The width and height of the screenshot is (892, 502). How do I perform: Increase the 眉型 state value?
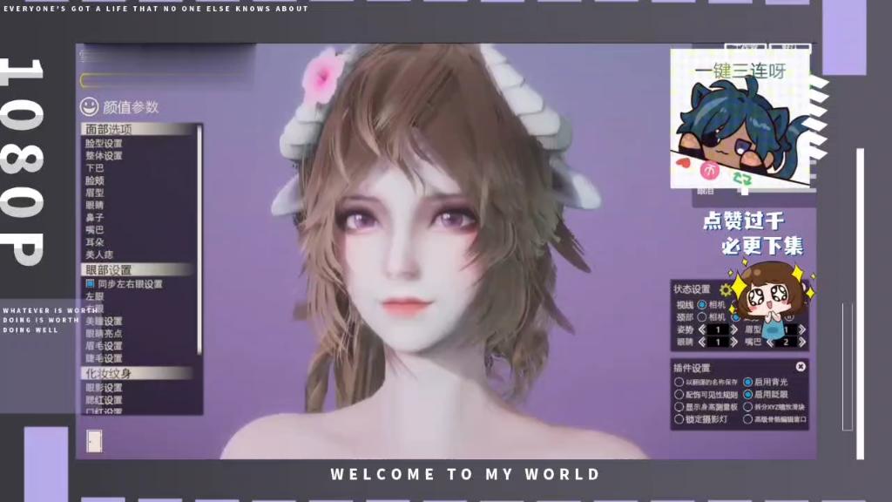tap(802, 329)
